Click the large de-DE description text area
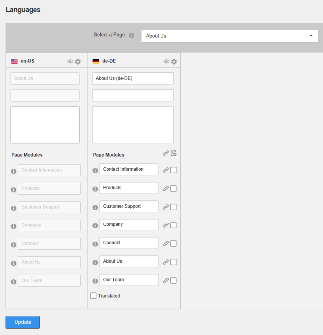Screen dimensions: 323x335 (133, 125)
